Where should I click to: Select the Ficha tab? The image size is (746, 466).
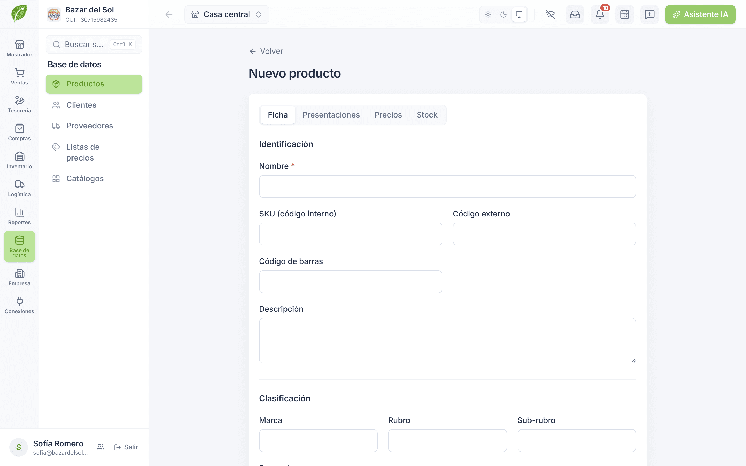[277, 115]
